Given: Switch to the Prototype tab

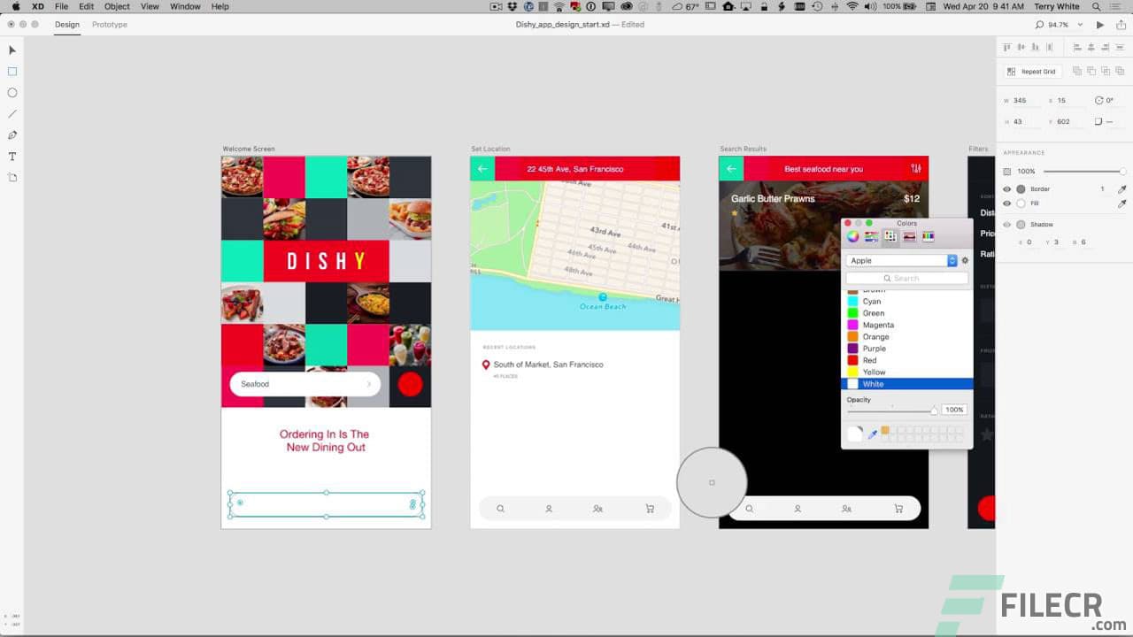Looking at the screenshot, I should (109, 25).
